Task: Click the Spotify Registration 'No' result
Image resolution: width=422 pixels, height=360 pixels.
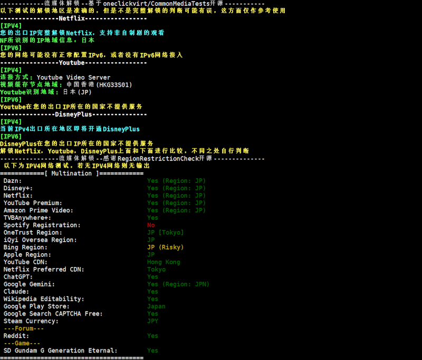Action: pyautogui.click(x=151, y=225)
